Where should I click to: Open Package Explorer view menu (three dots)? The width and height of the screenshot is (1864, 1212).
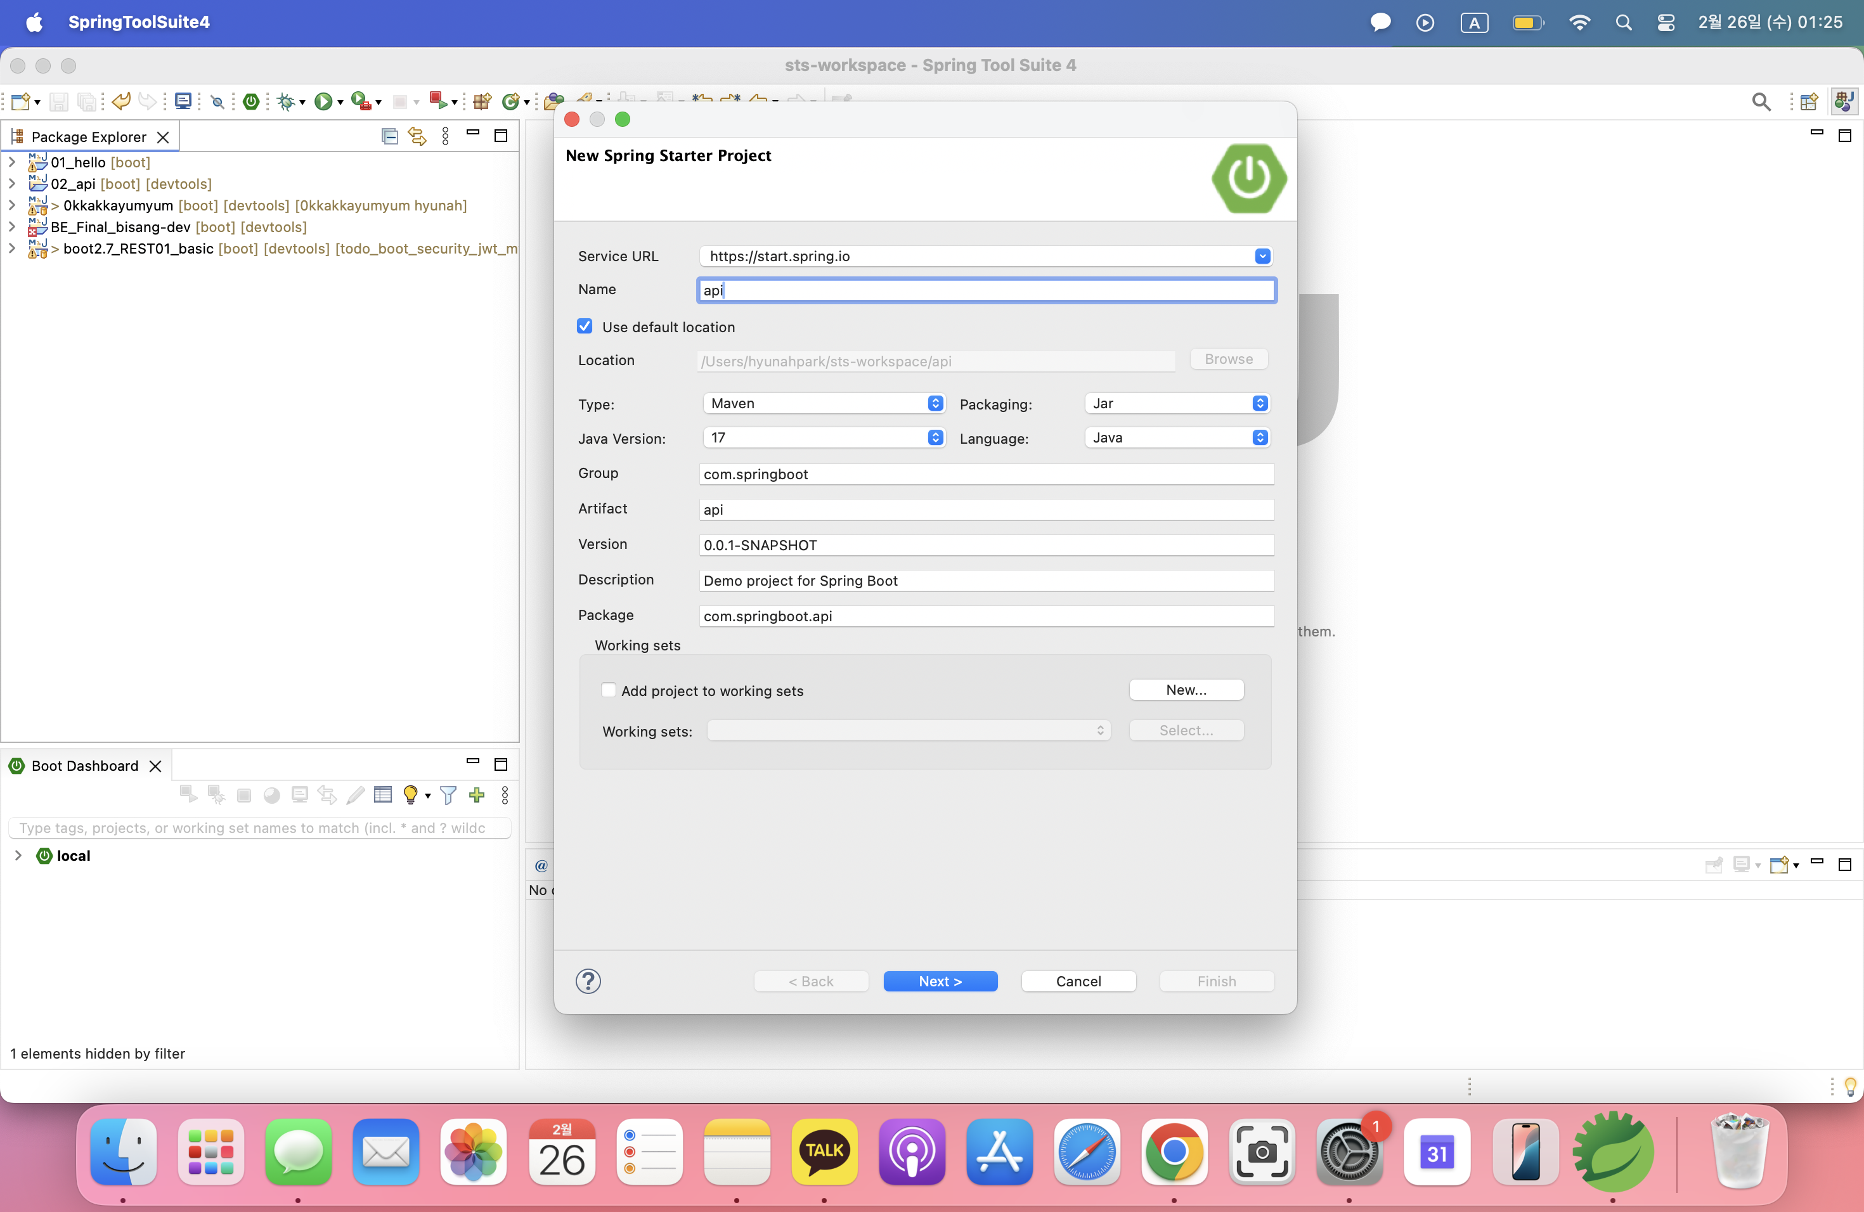click(446, 136)
